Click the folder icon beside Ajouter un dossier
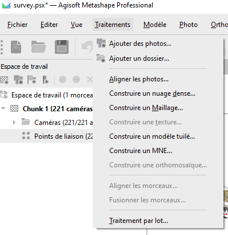Viewport: 228px width, 235px height. pos(101,58)
